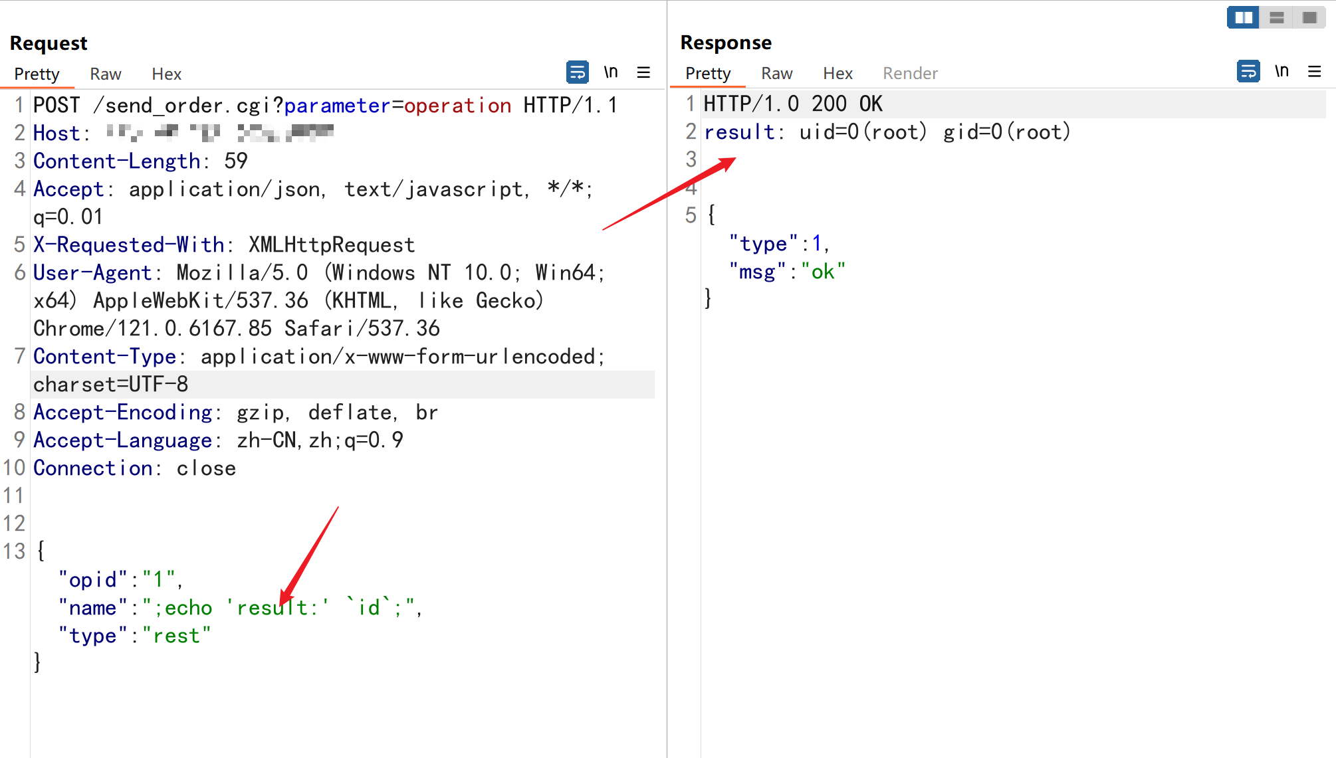
Task: Select top-bottom stacked layout icon
Action: [x=1276, y=17]
